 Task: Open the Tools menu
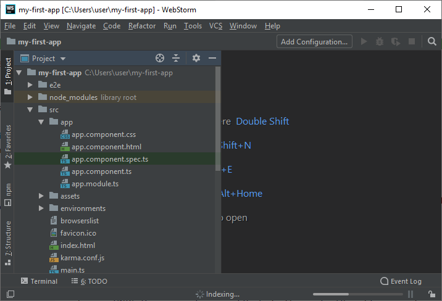coord(193,26)
